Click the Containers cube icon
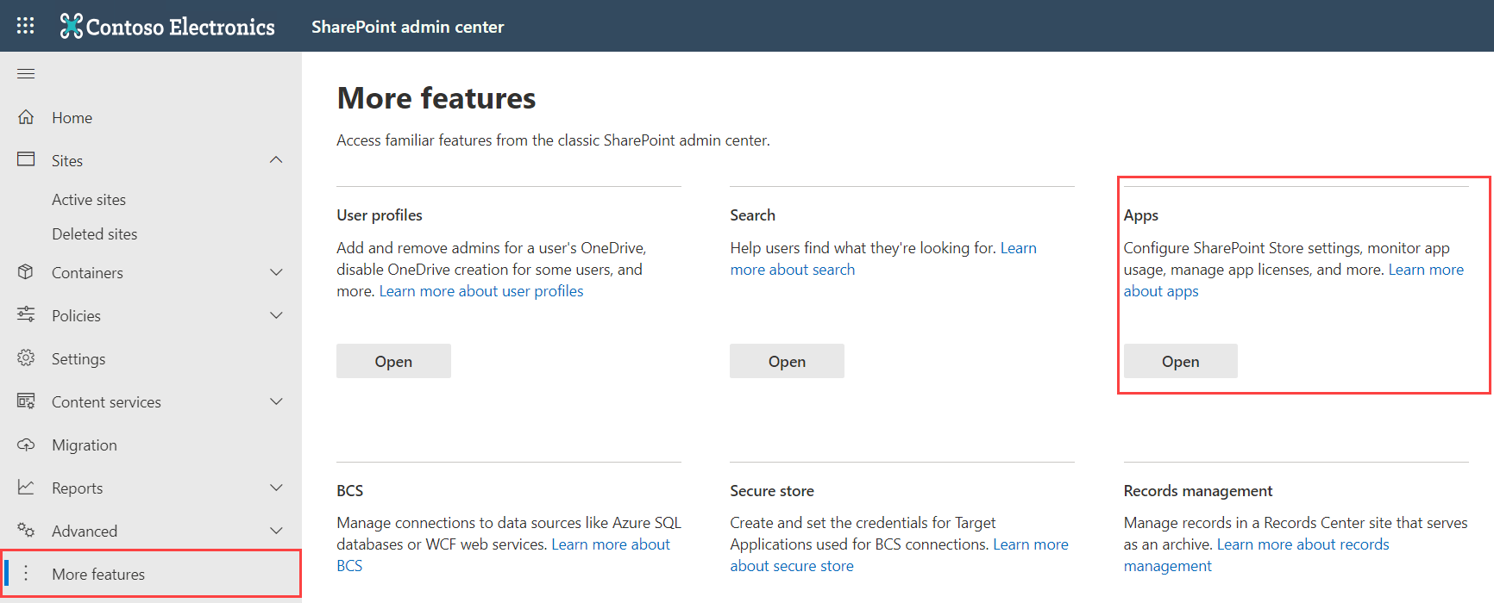Screen dimensions: 1494x603 tap(26, 272)
